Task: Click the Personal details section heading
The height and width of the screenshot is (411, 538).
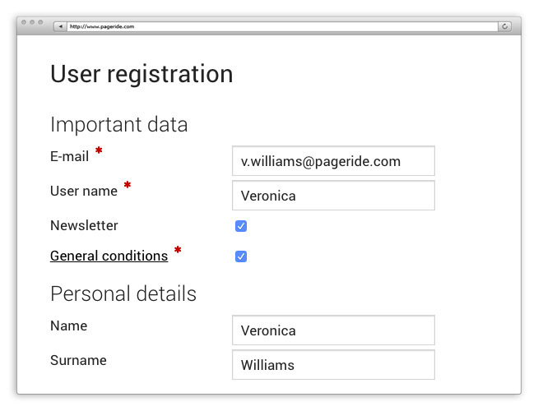Action: click(123, 293)
